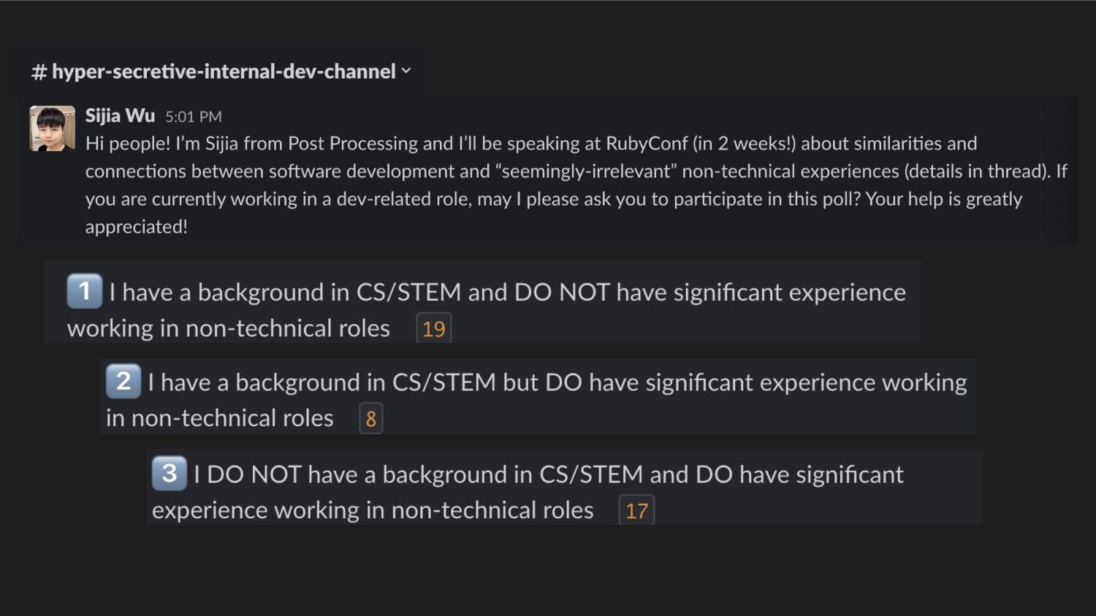Click the Sijia Wu sender name
Viewport: 1096px width, 616px height.
(x=120, y=116)
